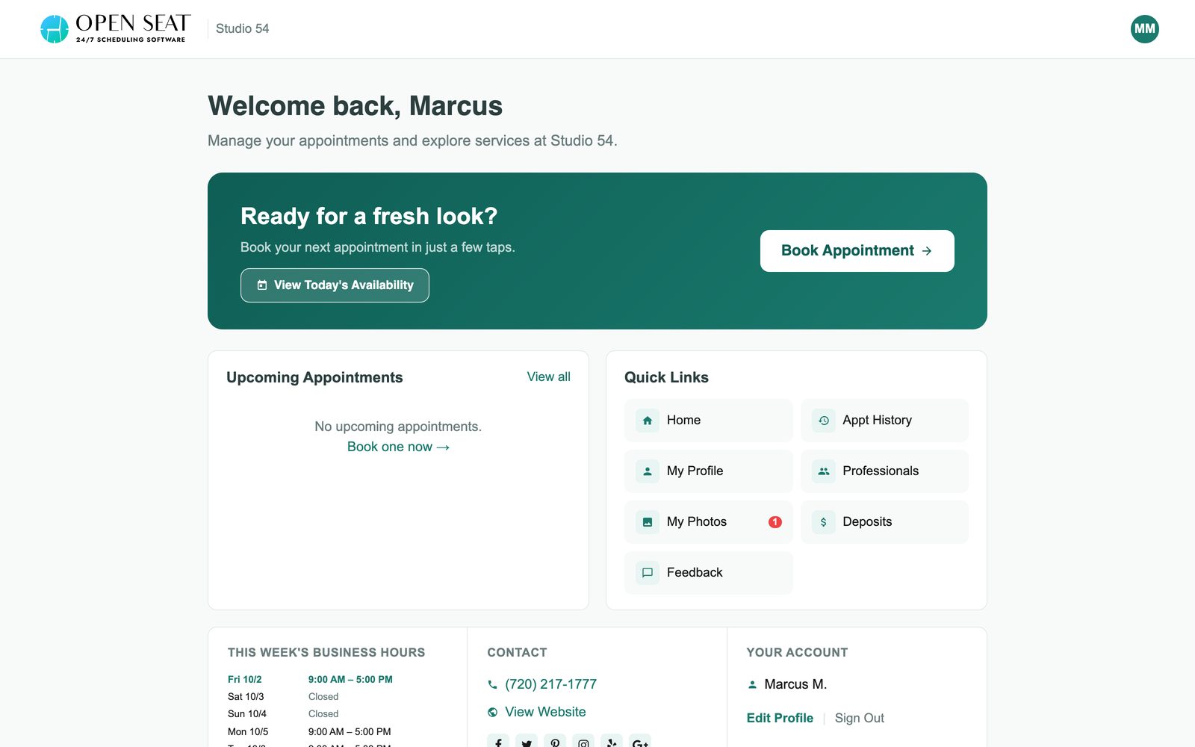
Task: Open the Google Plus social icon
Action: click(640, 742)
